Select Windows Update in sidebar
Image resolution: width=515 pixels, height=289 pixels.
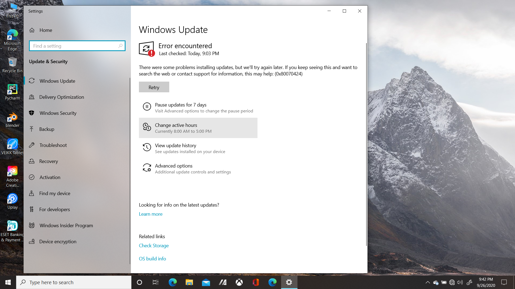coord(77,81)
